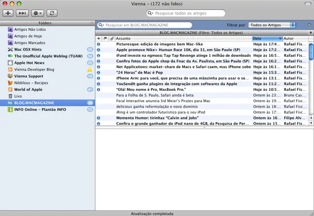314x216 pixels.
Task: Click the Mac OSX Hints feed icon
Action: pos(10,50)
